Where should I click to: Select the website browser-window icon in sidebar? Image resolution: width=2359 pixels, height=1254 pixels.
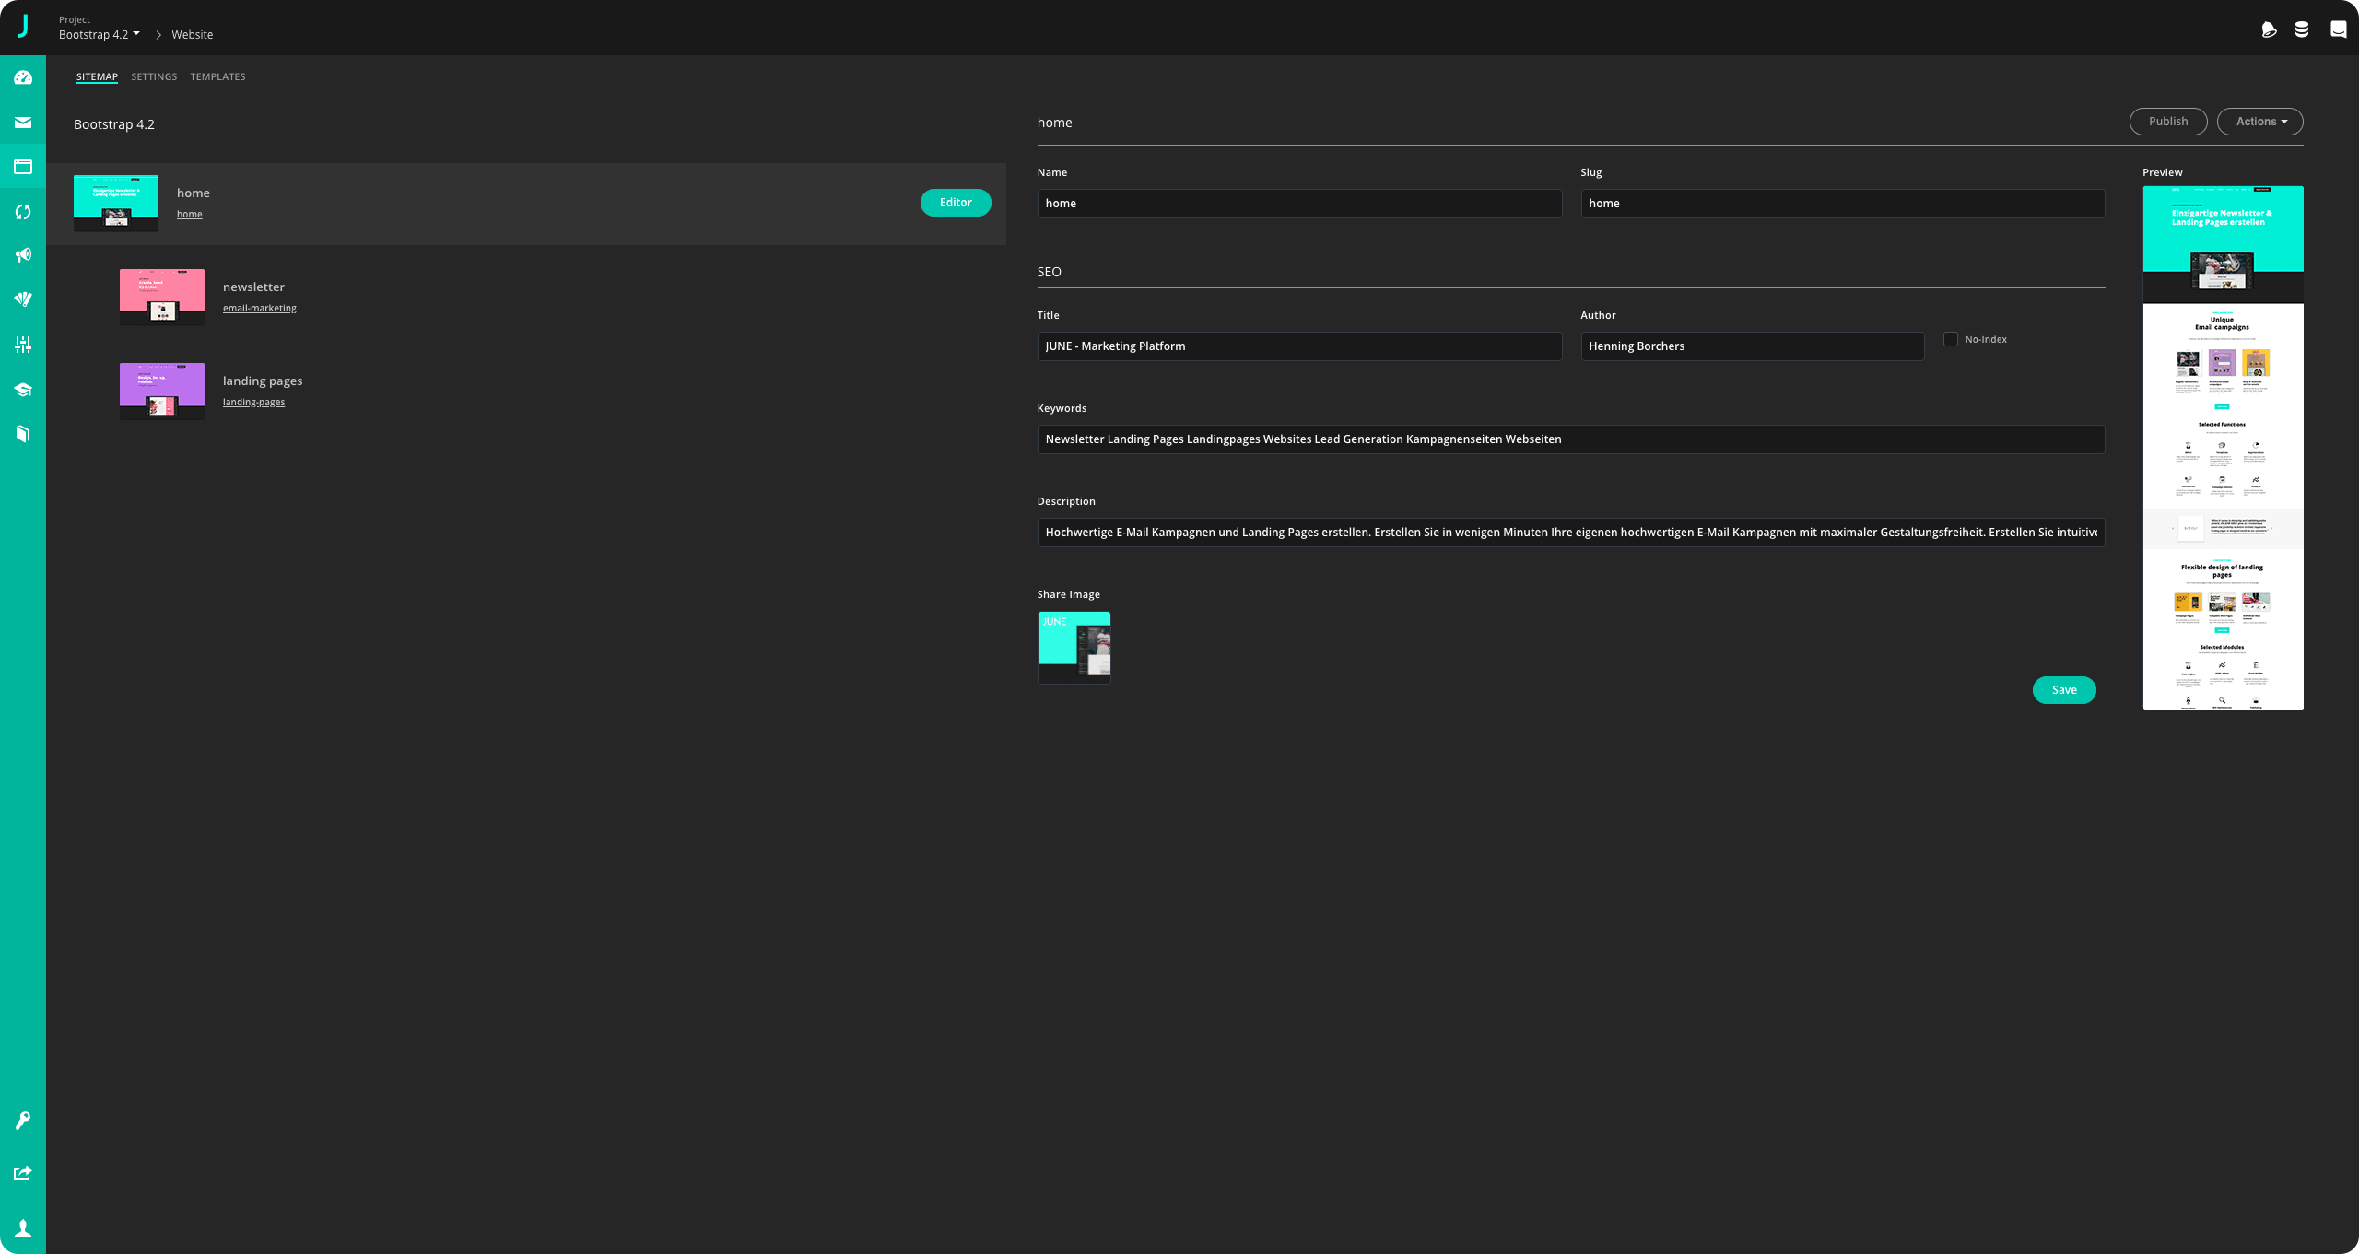(23, 167)
